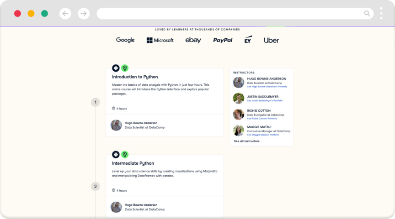
Task: Click the PayPal company logo
Action: point(223,40)
